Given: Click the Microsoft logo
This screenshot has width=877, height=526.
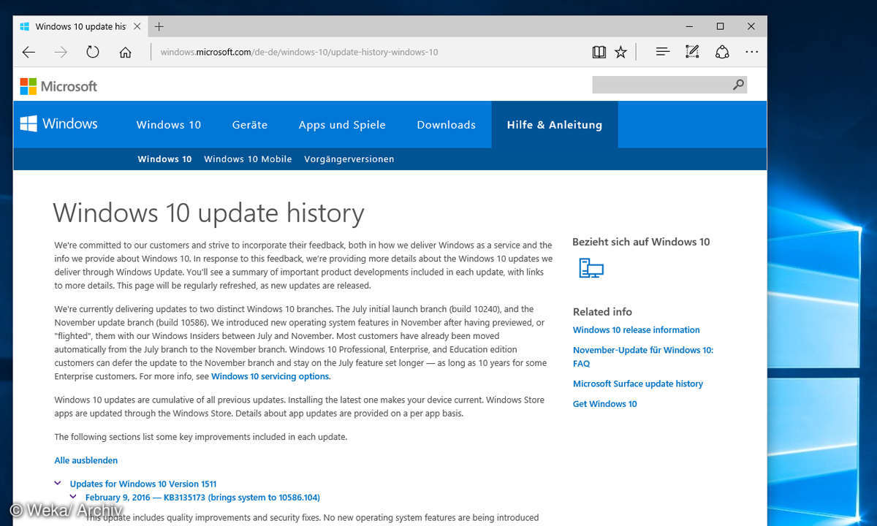Looking at the screenshot, I should [58, 86].
